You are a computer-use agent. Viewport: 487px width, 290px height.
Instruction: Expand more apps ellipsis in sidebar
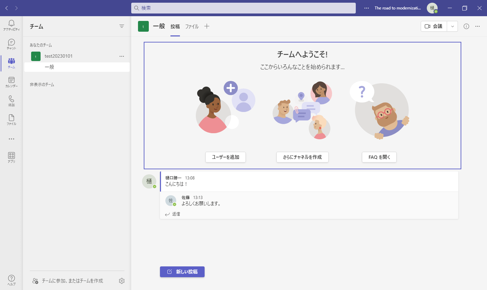coord(11,139)
